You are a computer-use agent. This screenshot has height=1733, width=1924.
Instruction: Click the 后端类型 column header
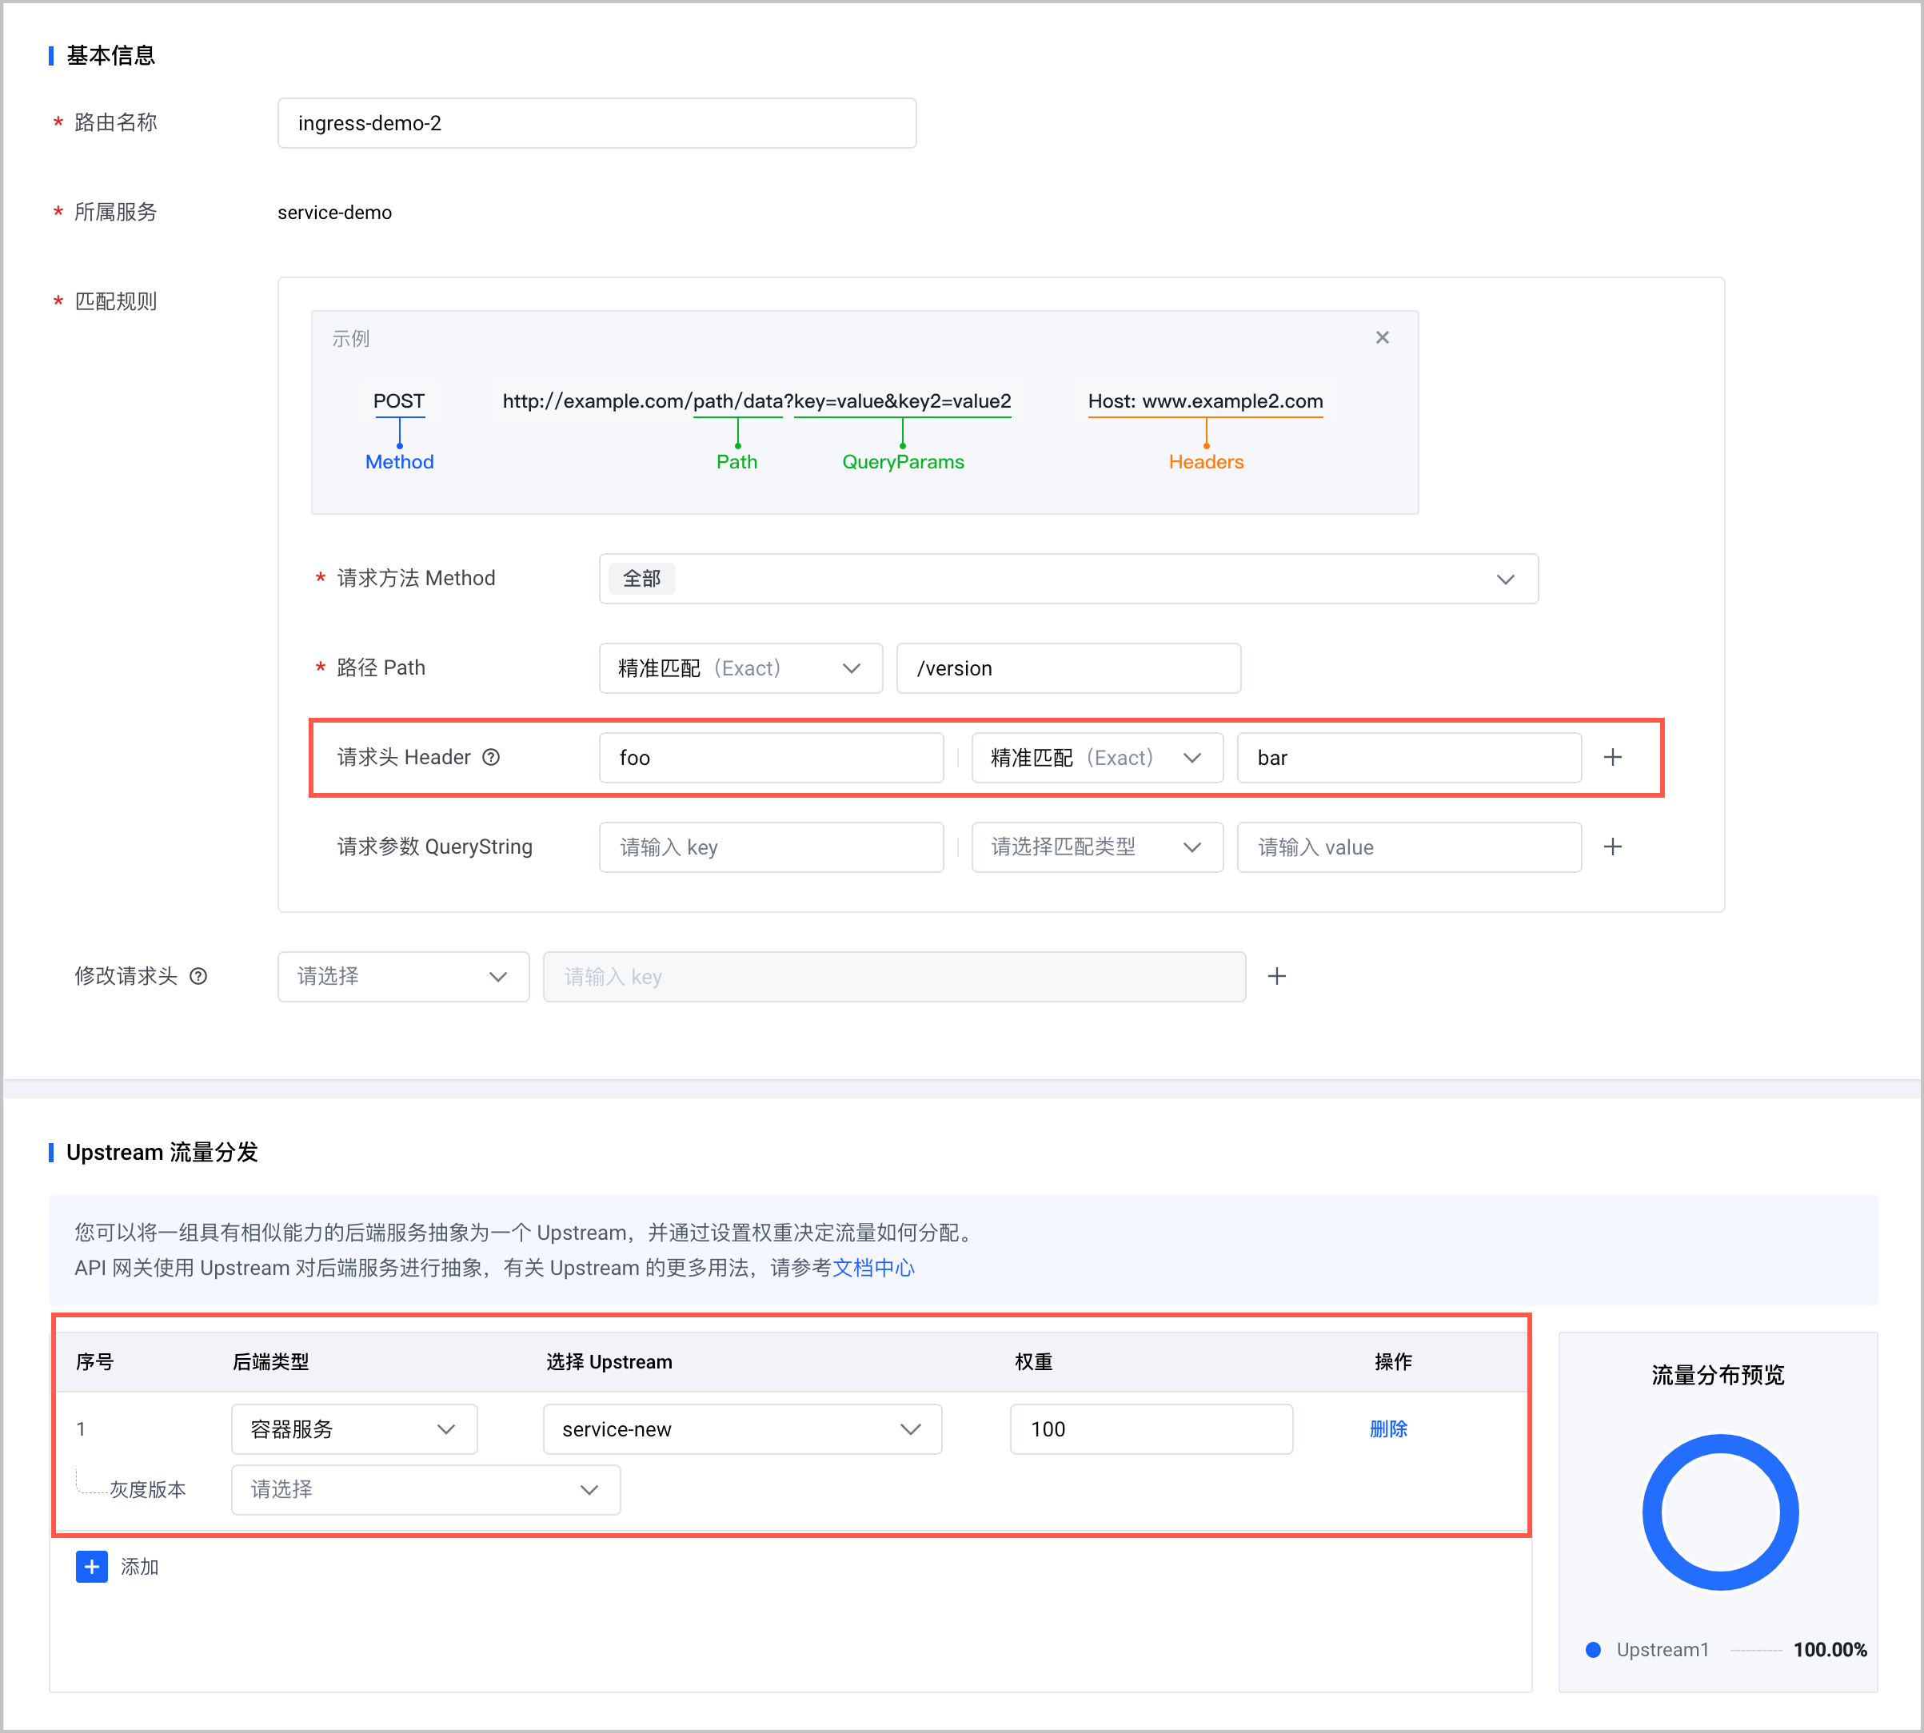coord(270,1361)
